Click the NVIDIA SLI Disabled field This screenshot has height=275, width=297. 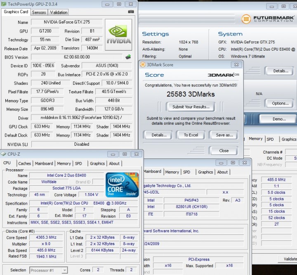tap(82, 144)
